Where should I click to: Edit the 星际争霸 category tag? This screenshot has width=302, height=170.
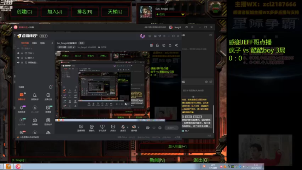66,47
